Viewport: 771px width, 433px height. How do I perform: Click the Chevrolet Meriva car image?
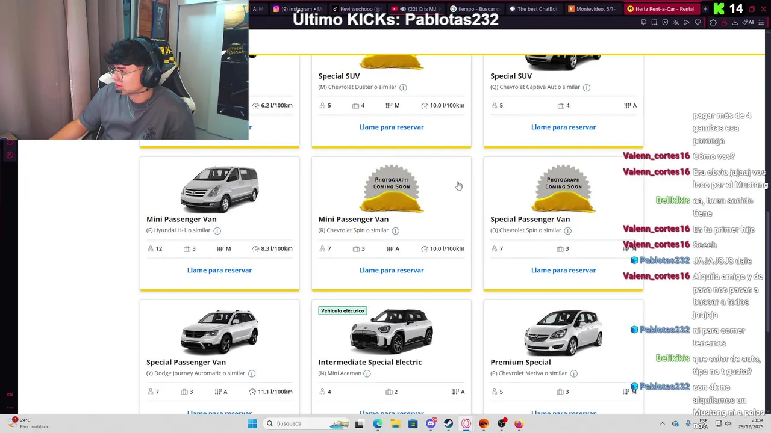[x=563, y=332]
